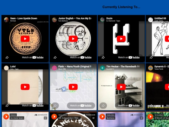
Task: Play the Lolol video
Action: (x=25, y=87)
